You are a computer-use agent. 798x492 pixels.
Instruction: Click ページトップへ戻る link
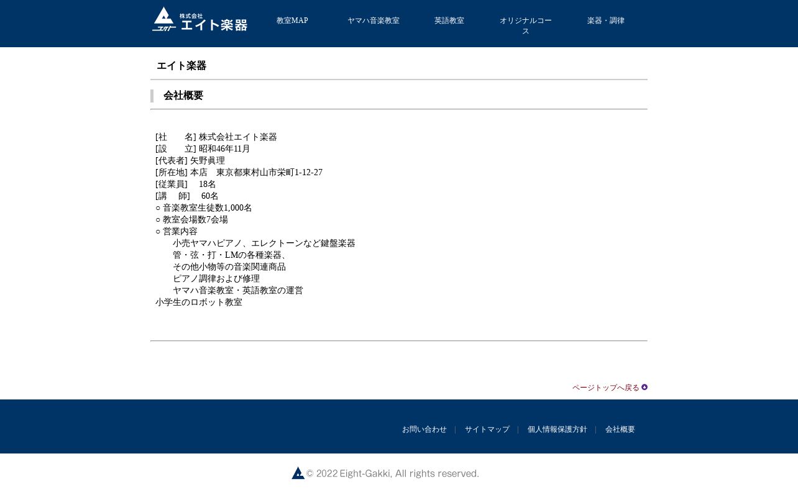click(606, 388)
